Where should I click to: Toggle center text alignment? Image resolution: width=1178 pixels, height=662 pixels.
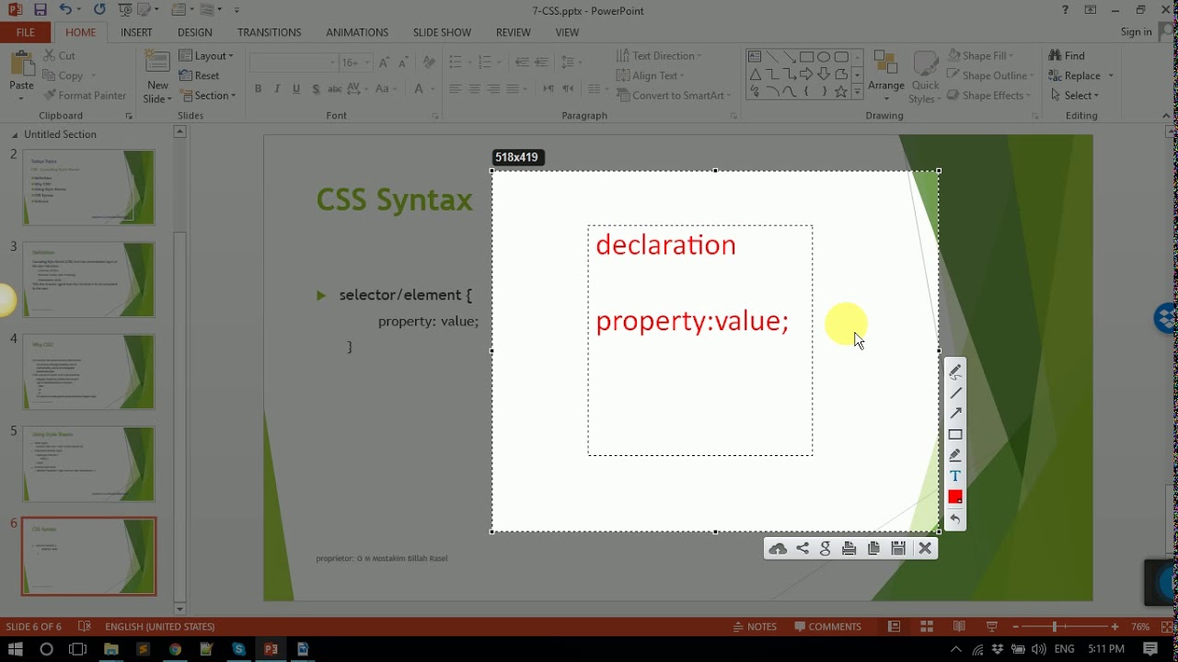pos(475,89)
